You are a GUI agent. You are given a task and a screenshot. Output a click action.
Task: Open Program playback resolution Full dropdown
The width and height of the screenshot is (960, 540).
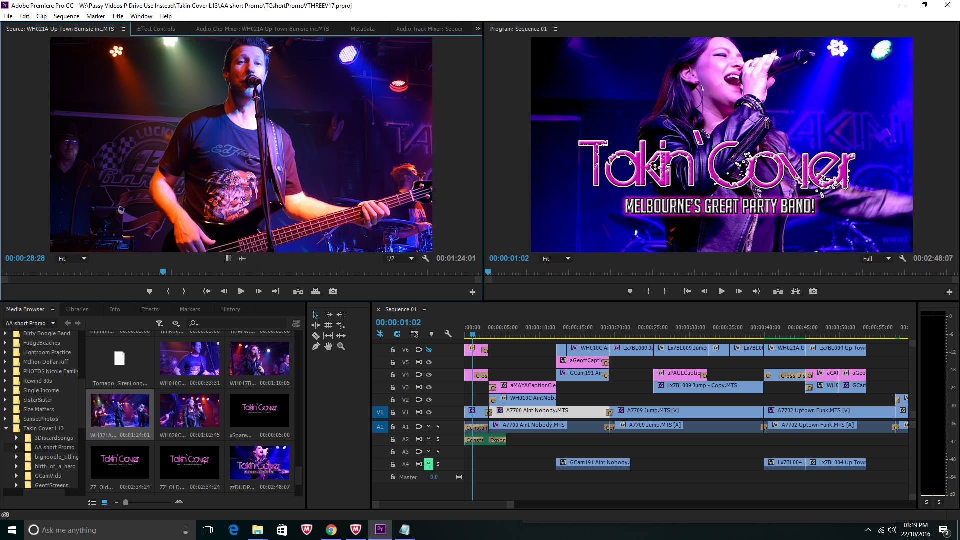876,258
